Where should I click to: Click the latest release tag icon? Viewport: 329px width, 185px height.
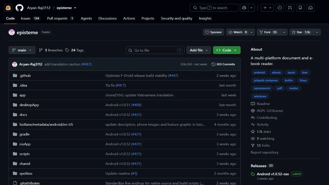(x=253, y=174)
